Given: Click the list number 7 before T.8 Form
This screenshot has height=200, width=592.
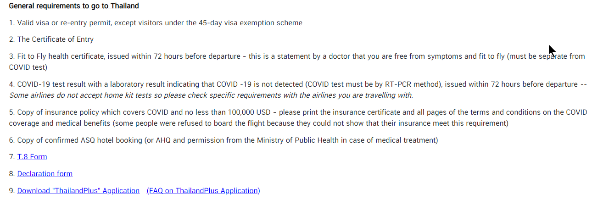Looking at the screenshot, I should pos(12,157).
